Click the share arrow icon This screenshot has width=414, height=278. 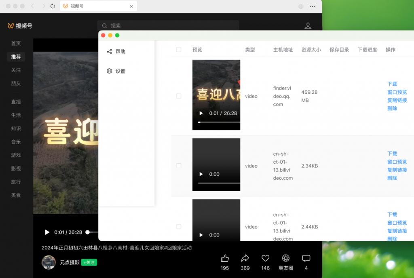[x=245, y=258]
